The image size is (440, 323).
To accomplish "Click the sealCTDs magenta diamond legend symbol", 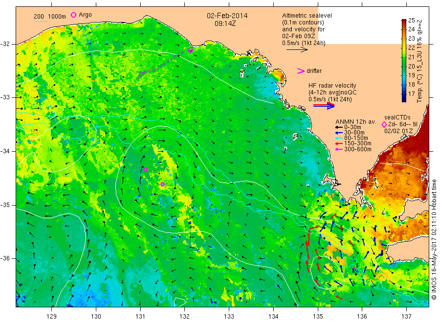I will tap(384, 124).
